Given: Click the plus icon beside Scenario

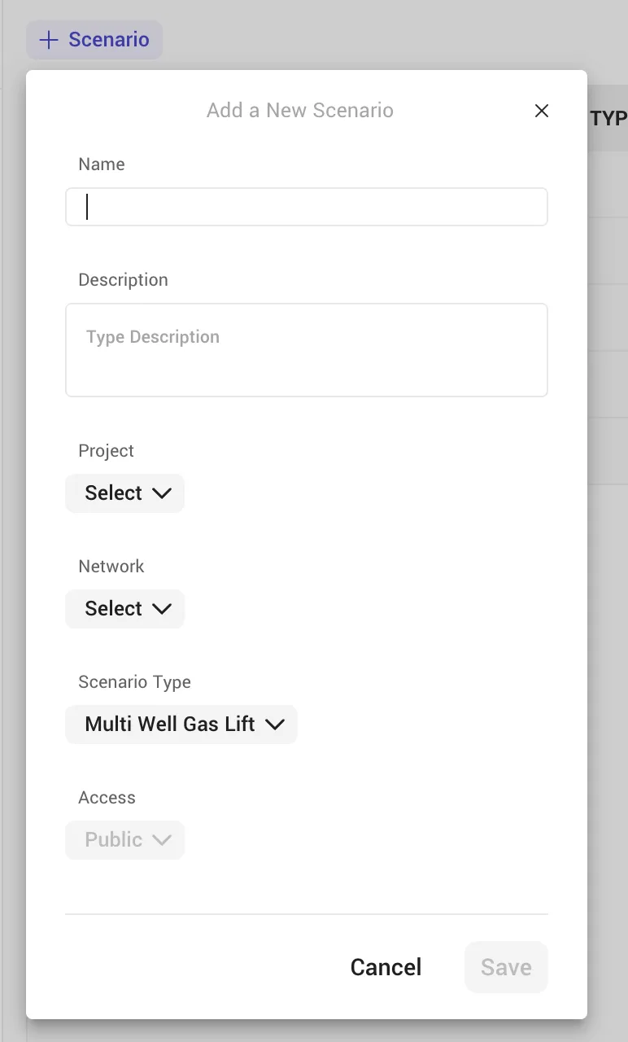Looking at the screenshot, I should click(x=49, y=40).
